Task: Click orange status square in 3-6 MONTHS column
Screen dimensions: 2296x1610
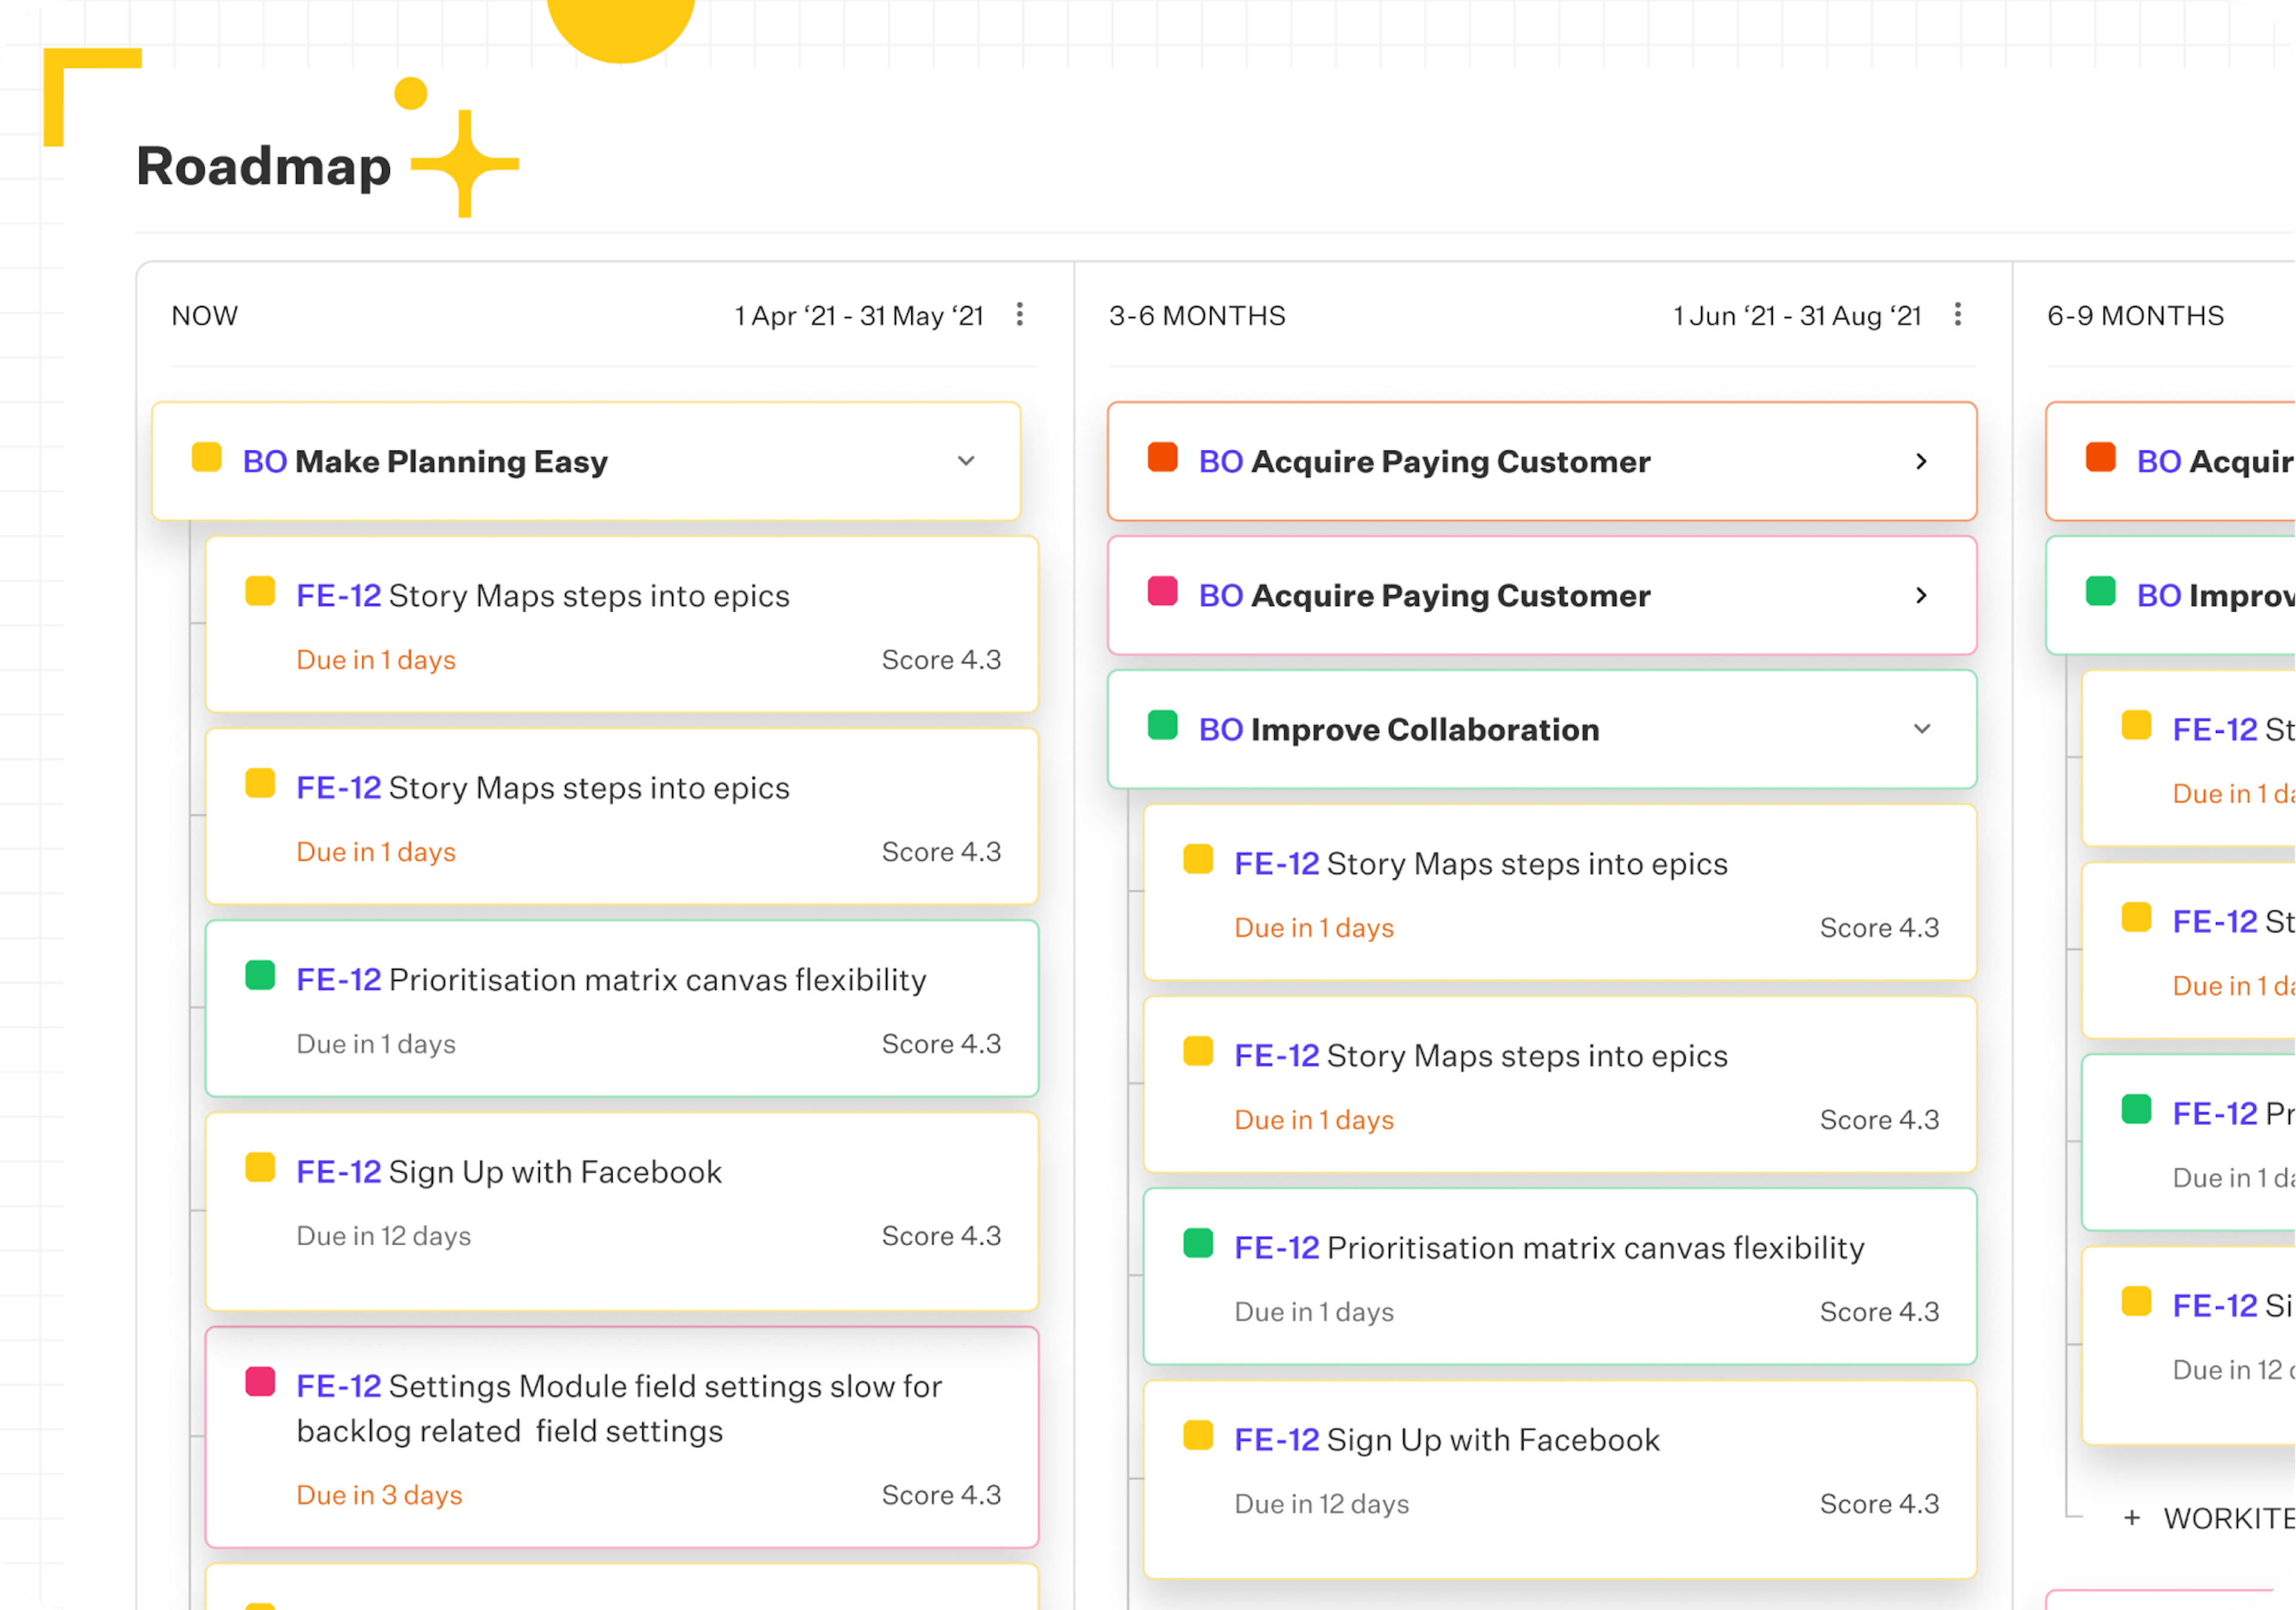Action: pos(1162,458)
